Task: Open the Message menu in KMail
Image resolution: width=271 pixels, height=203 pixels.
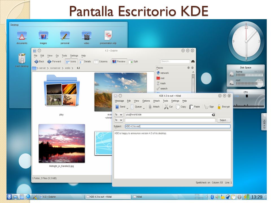Action: 119,101
